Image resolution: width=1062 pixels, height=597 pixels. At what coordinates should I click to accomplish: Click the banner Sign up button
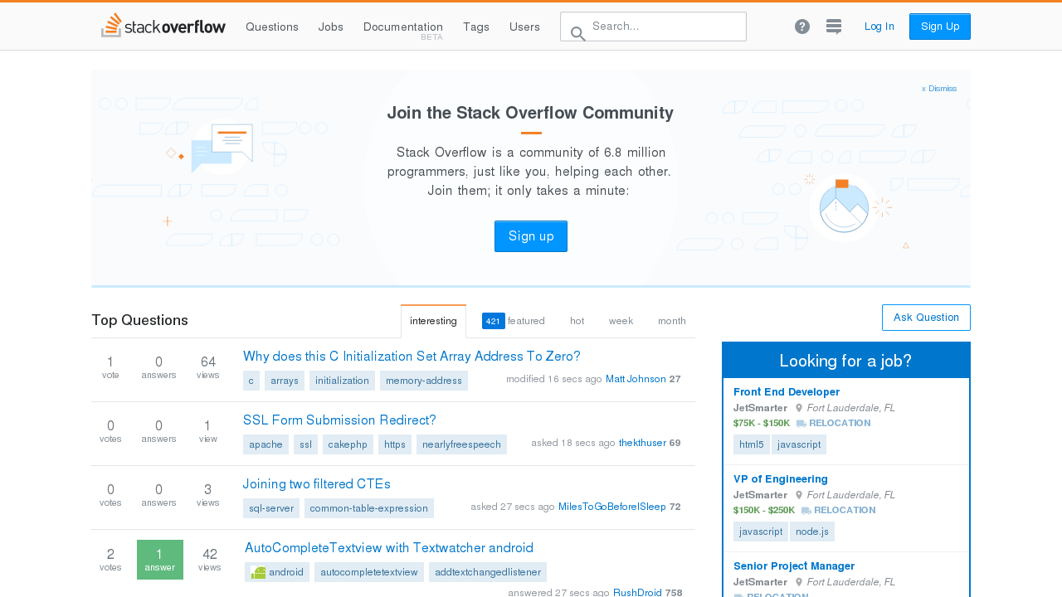pyautogui.click(x=531, y=236)
